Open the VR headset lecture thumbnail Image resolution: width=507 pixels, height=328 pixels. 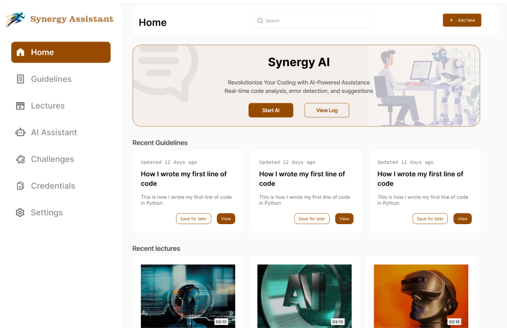pyautogui.click(x=421, y=296)
